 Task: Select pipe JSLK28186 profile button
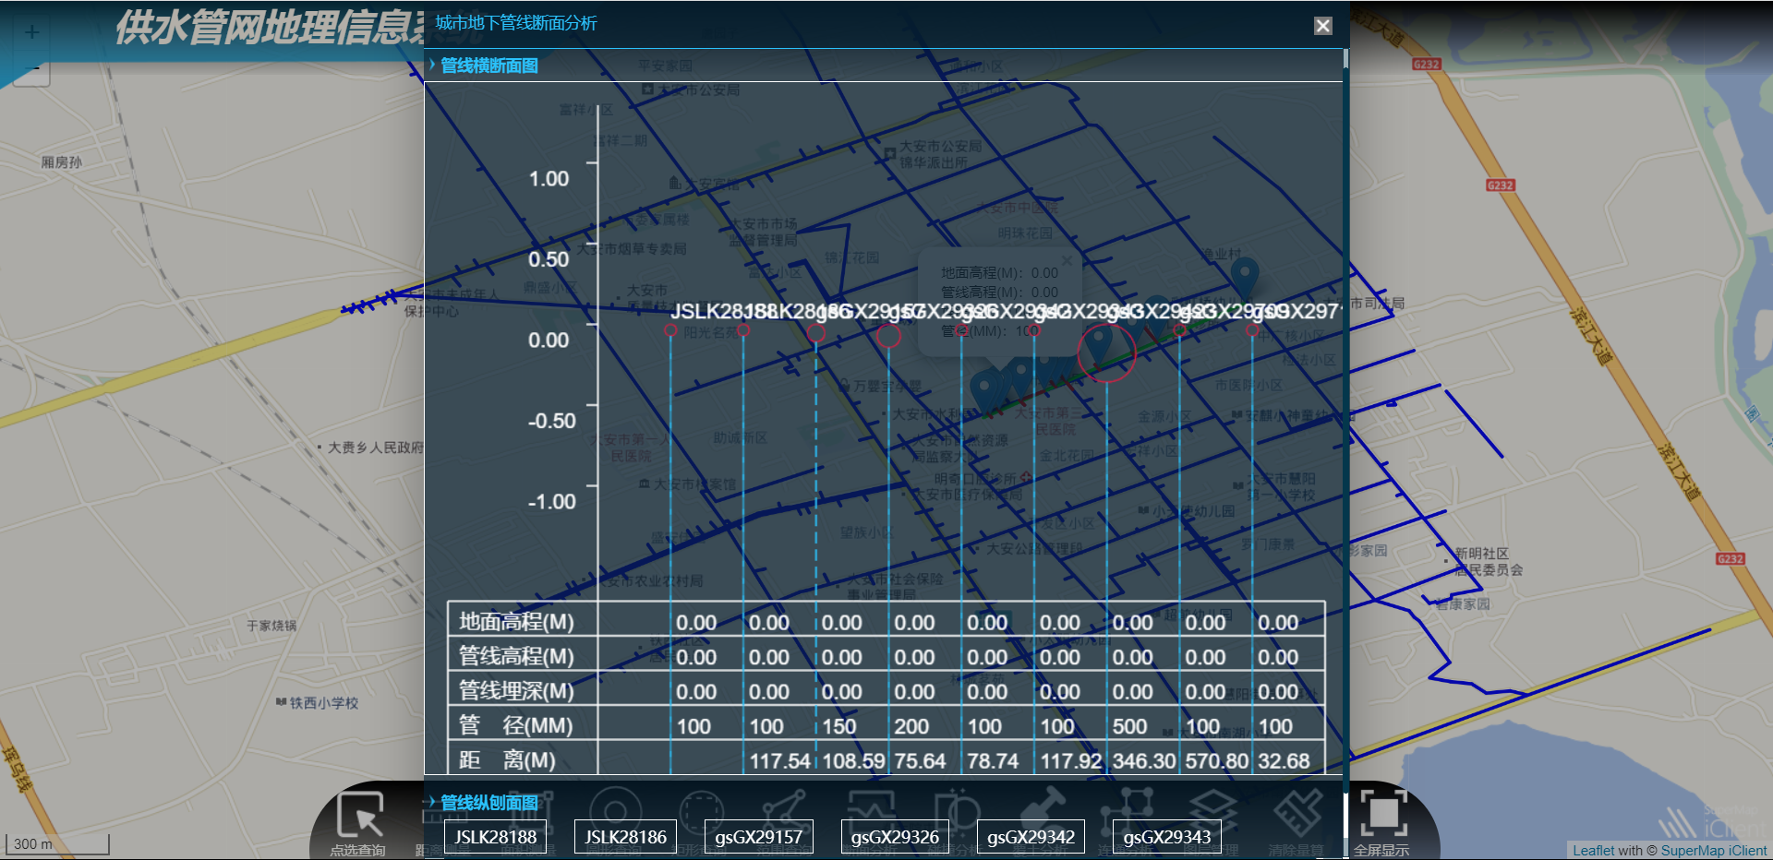tap(625, 837)
